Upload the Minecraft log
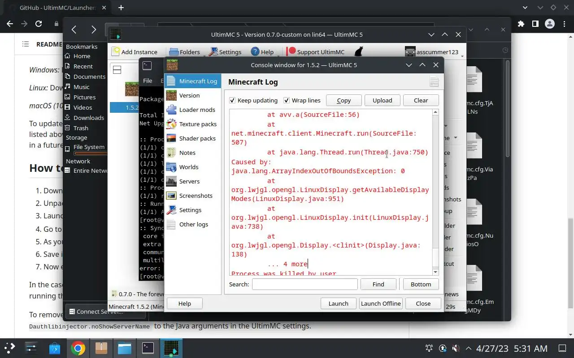The image size is (574, 358). tap(383, 100)
